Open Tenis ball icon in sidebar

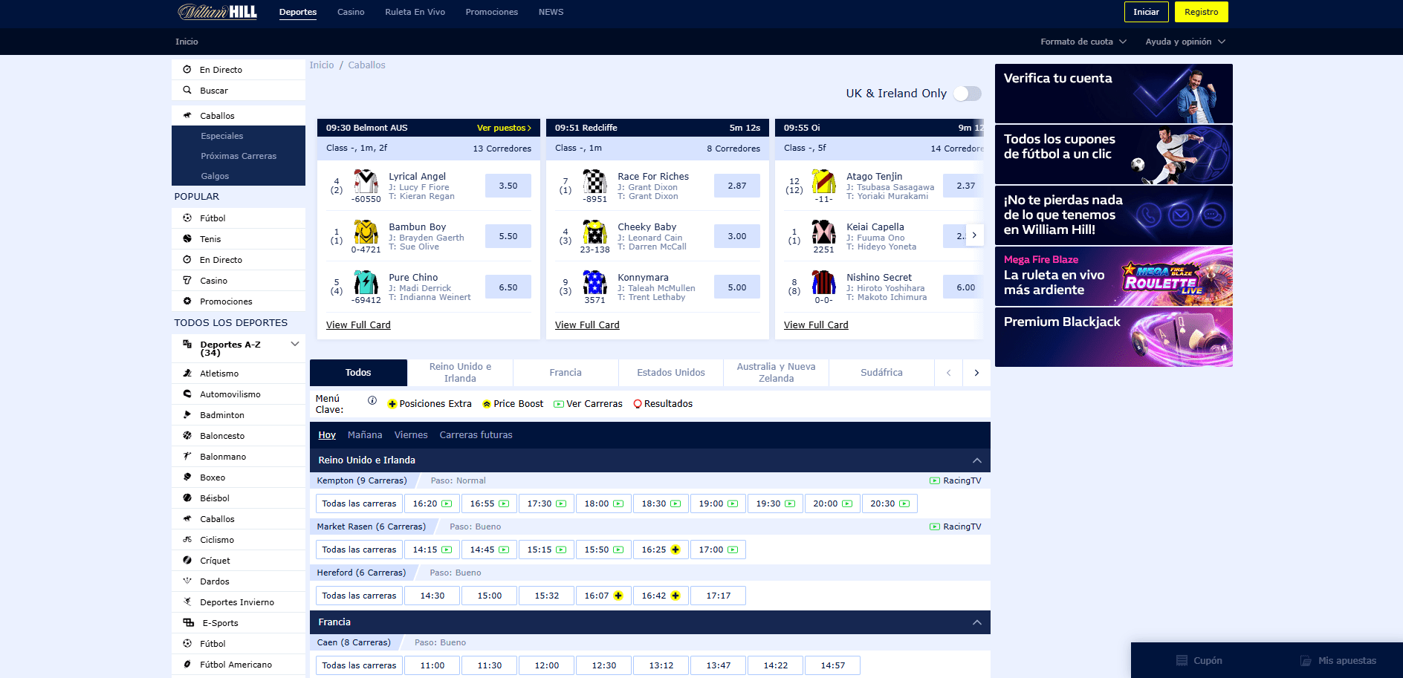point(187,238)
